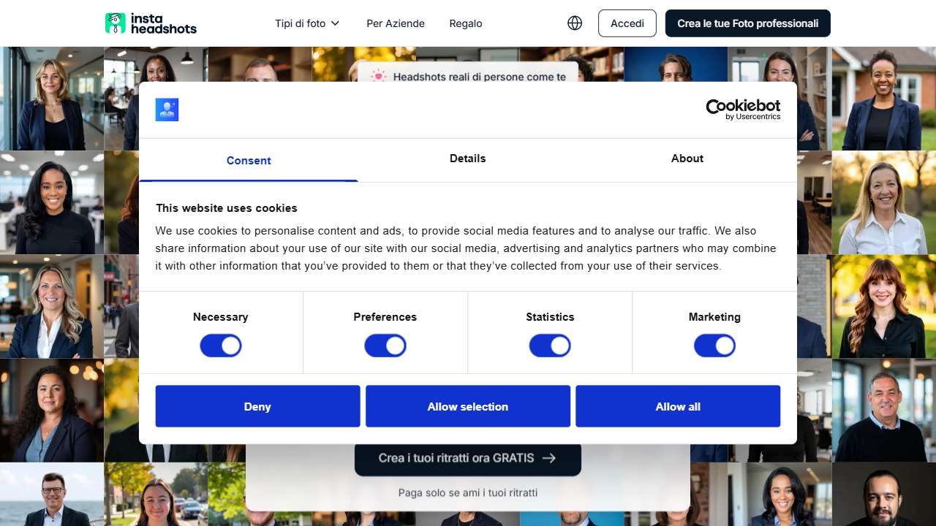Click the blue cookie dialog logo icon
Viewport: 936px width, 526px height.
point(167,110)
